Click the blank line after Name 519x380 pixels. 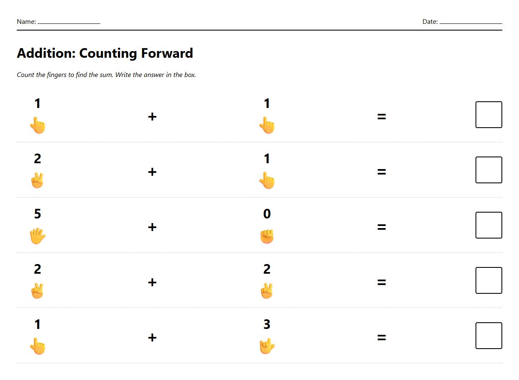point(69,22)
